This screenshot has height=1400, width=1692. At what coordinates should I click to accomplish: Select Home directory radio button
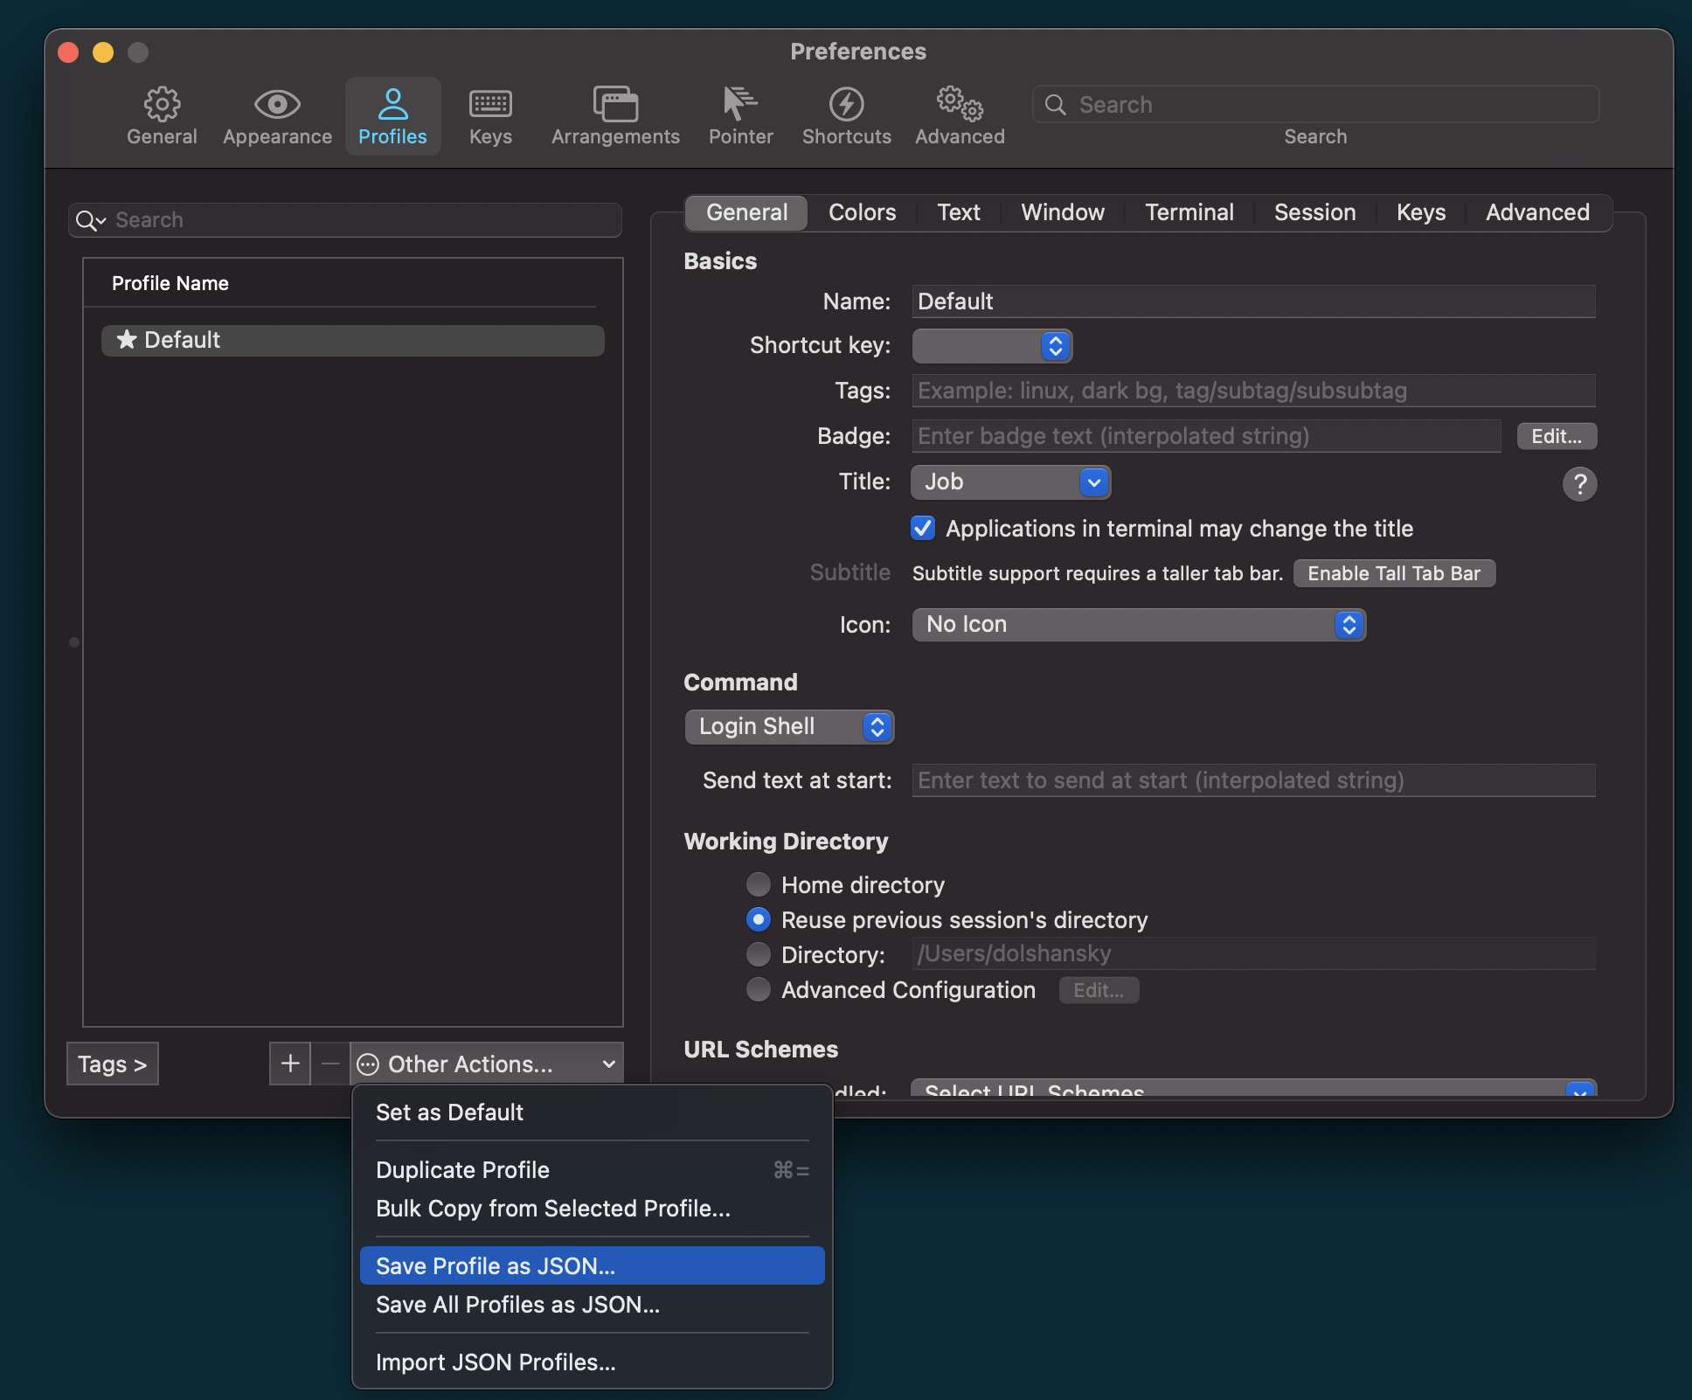(x=759, y=884)
